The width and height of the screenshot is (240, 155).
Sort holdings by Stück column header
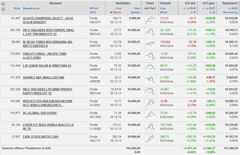coord(17,8)
